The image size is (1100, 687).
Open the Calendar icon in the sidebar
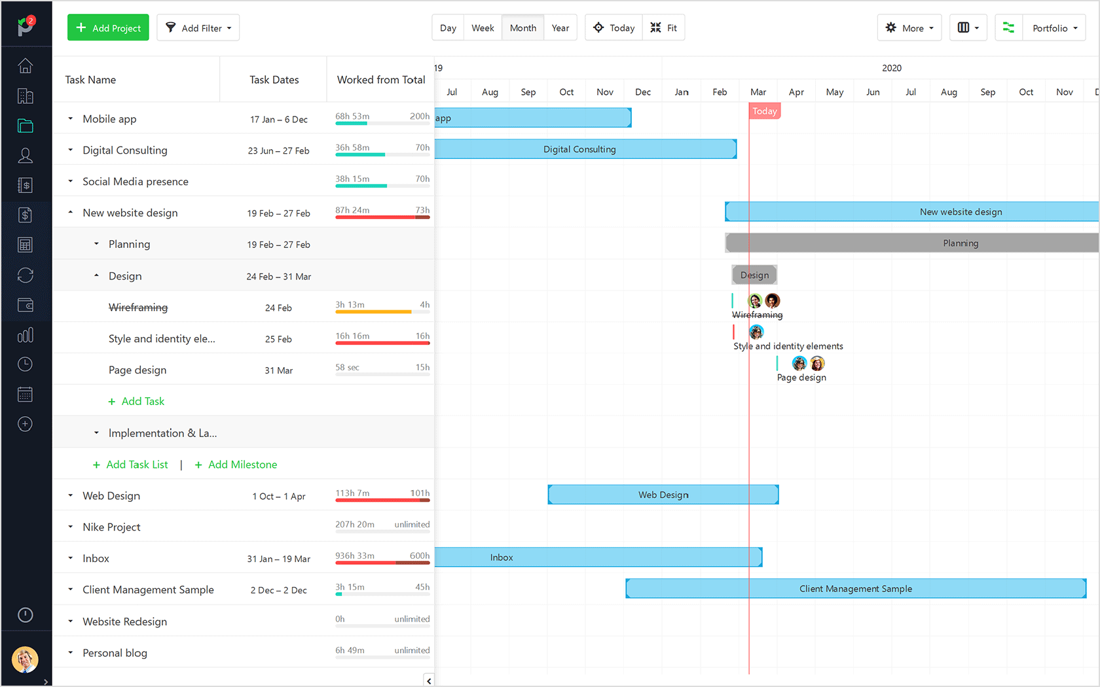pyautogui.click(x=25, y=394)
